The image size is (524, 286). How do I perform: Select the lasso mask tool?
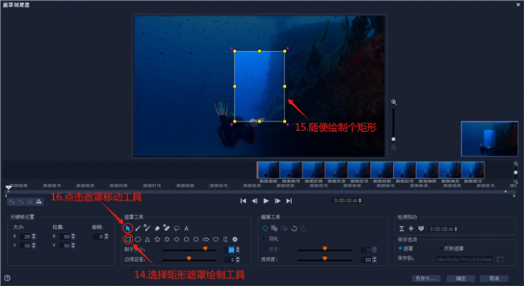176,228
